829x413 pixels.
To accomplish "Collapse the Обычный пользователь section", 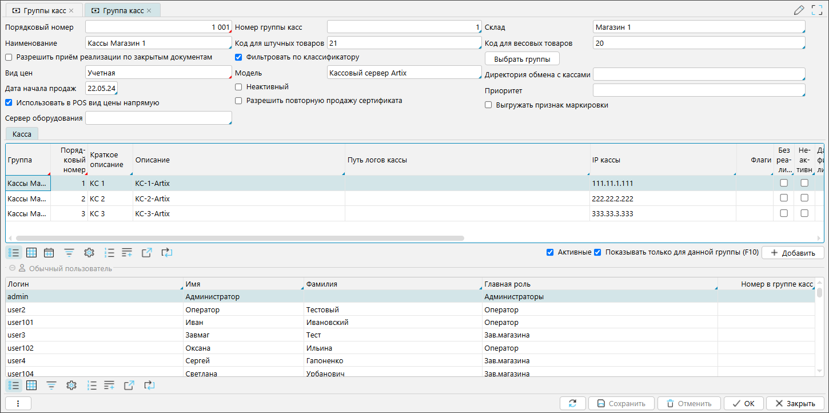I will pos(12,268).
